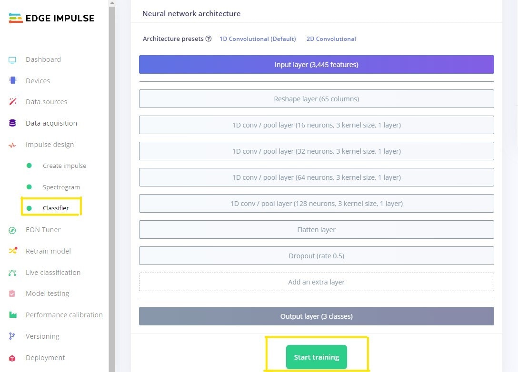Expand the Impulse design section
518x372 pixels.
50,145
